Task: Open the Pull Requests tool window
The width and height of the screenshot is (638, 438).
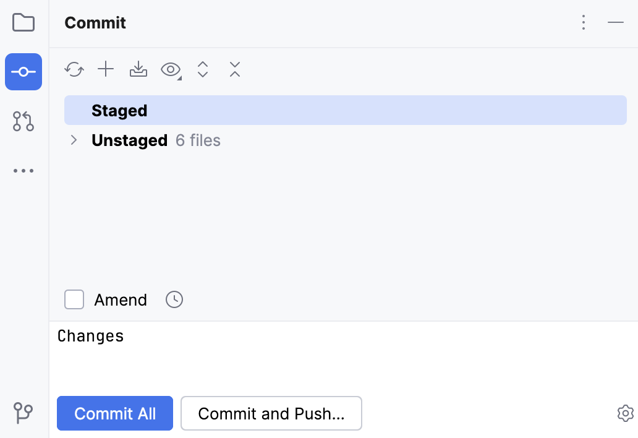Action: pos(23,121)
